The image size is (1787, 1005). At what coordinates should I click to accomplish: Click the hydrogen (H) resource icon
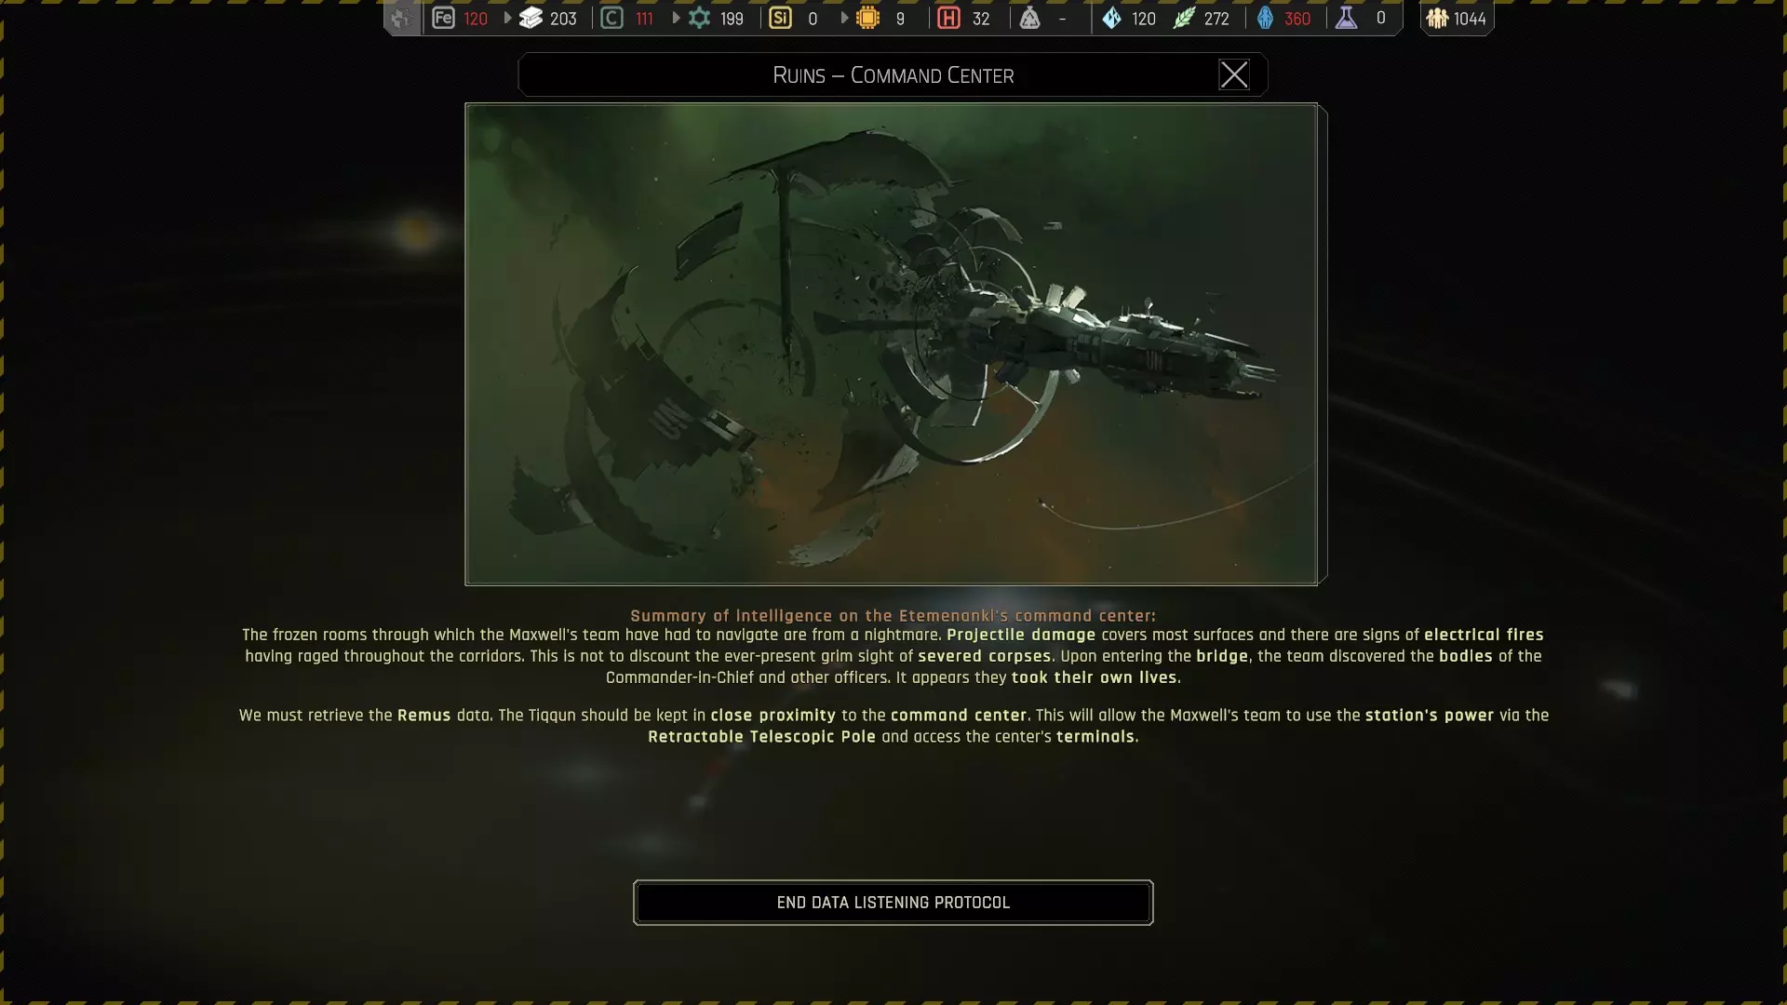(x=948, y=19)
